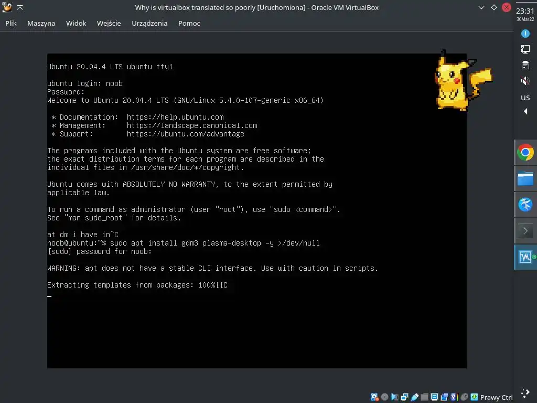537x403 pixels.
Task: Click the '[sudo] password for noob:' line
Action: pos(99,251)
